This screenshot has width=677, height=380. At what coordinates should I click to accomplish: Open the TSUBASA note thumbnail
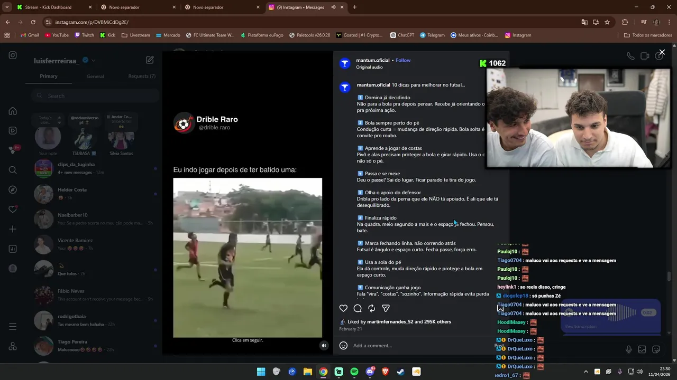tap(85, 138)
